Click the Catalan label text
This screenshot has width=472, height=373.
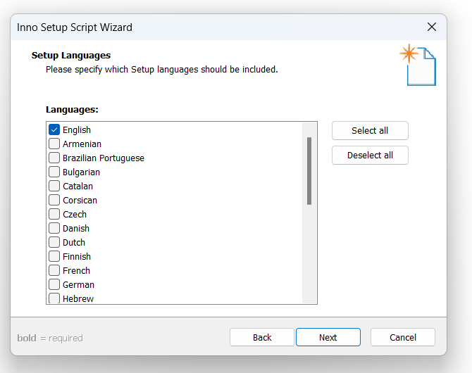pyautogui.click(x=77, y=186)
